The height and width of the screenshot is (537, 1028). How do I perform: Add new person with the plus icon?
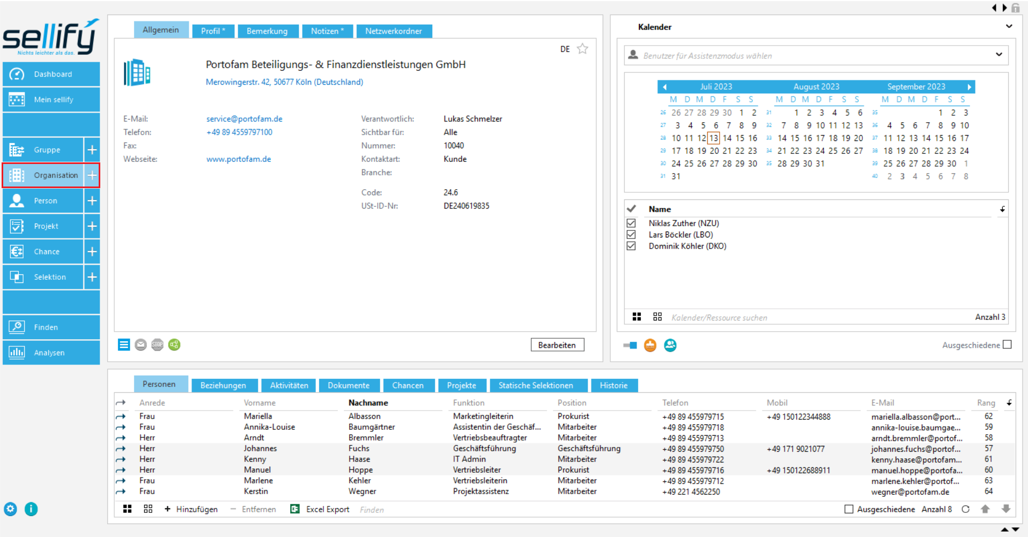92,200
